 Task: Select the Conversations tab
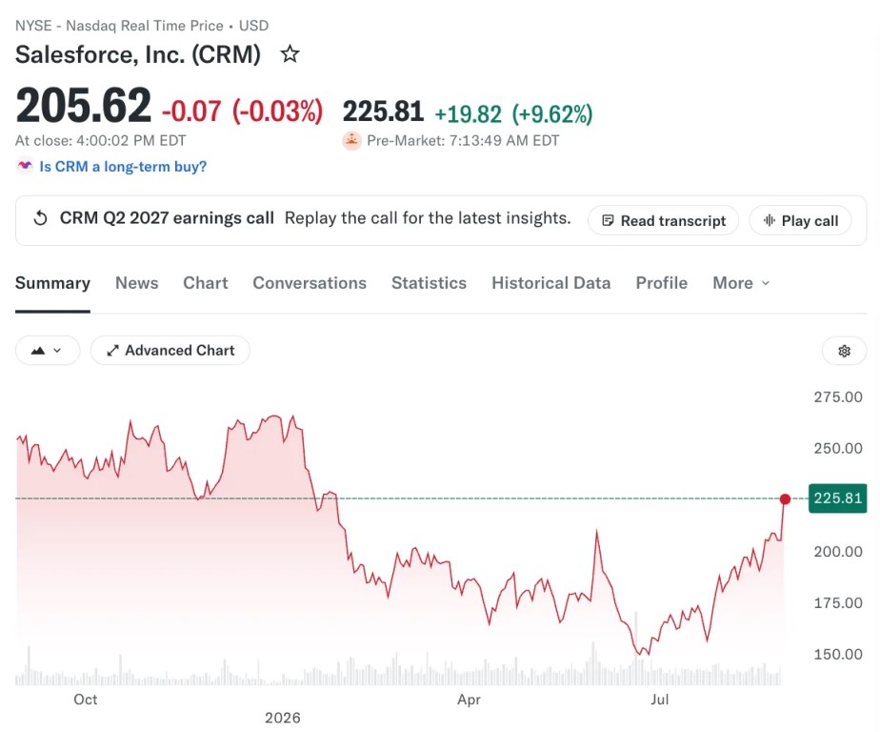310,283
